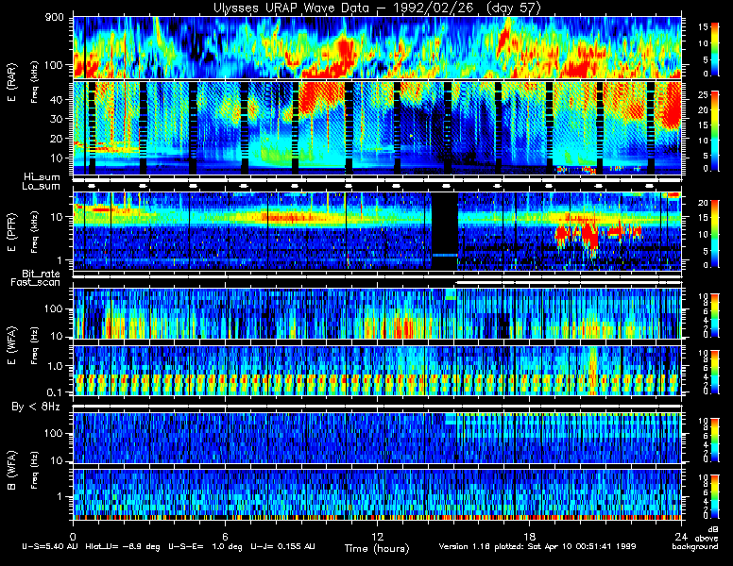
Task: Click the 'E (WFA)' axis label
Action: 11,345
